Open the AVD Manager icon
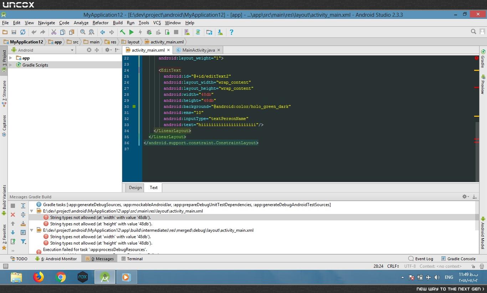Viewport: 487px width, 293px height. [187, 32]
